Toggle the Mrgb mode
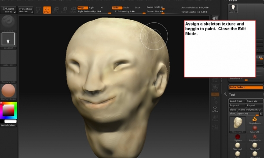This screenshot has height=158, width=264. click(x=83, y=8)
